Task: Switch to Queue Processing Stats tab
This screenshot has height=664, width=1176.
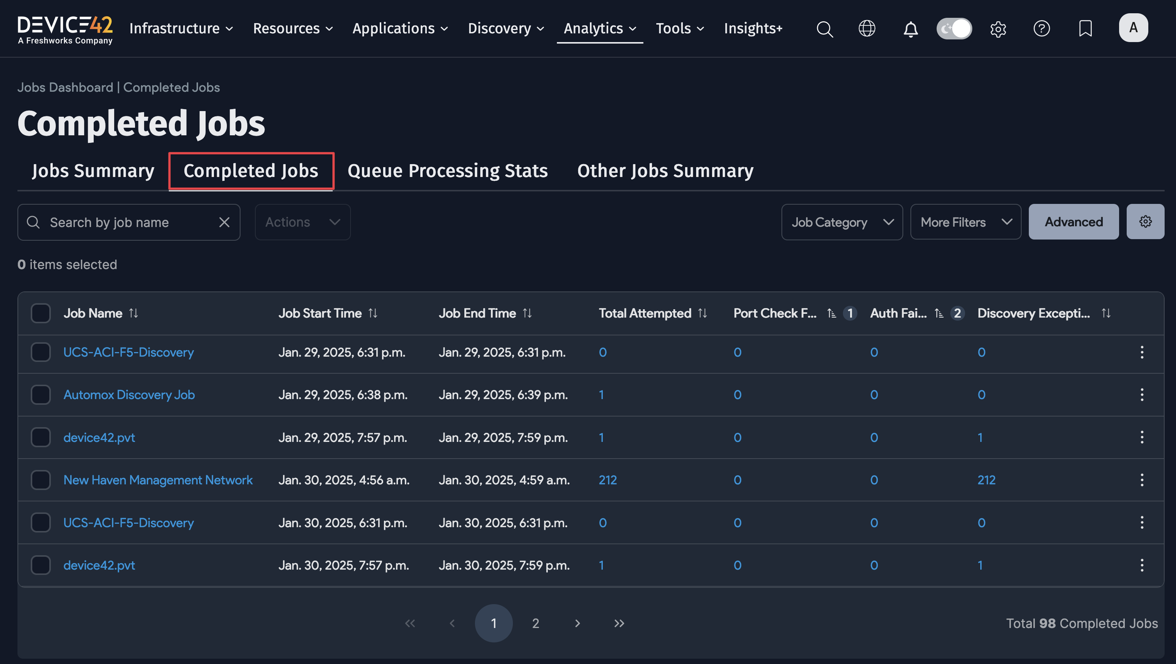Action: (447, 171)
